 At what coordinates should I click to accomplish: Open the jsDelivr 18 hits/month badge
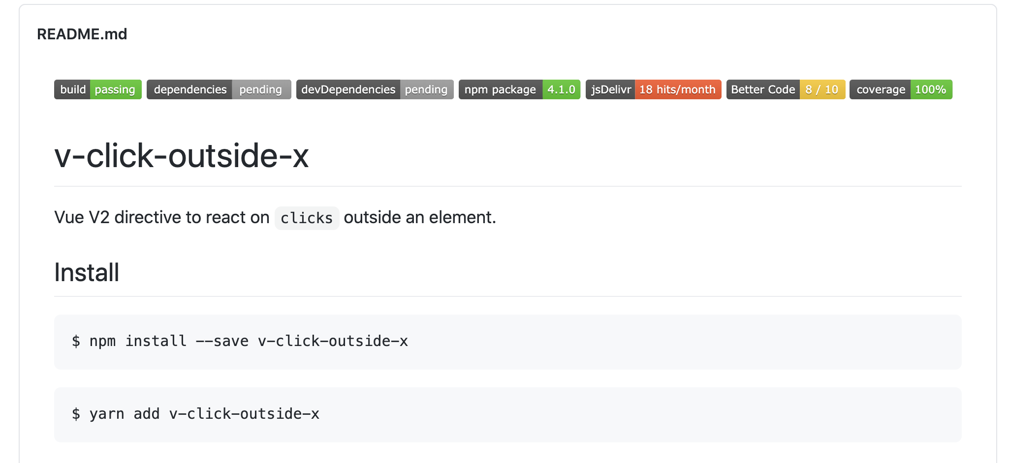point(654,89)
